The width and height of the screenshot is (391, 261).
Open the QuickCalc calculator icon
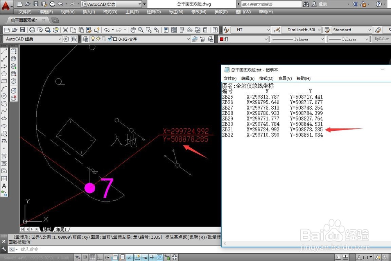tap(205, 30)
